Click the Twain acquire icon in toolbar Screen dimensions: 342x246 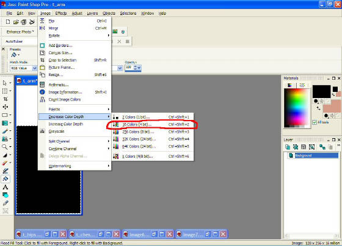click(32, 22)
